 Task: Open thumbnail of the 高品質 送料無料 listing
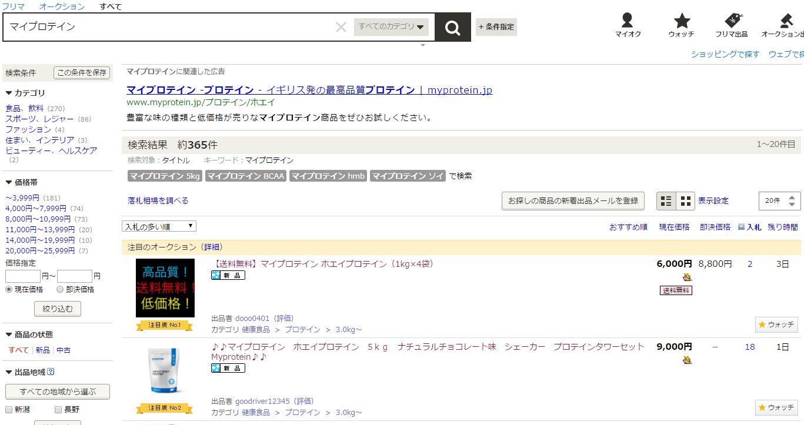[165, 288]
